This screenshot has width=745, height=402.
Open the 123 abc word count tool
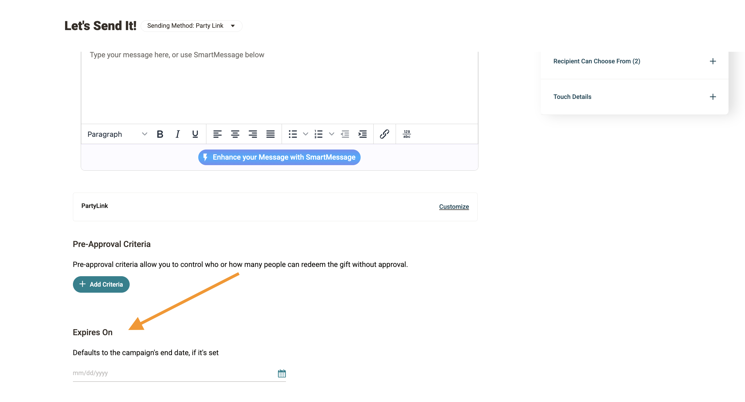pyautogui.click(x=407, y=134)
